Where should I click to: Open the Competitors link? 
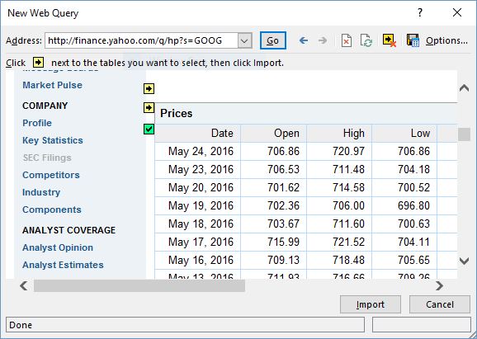click(x=51, y=175)
